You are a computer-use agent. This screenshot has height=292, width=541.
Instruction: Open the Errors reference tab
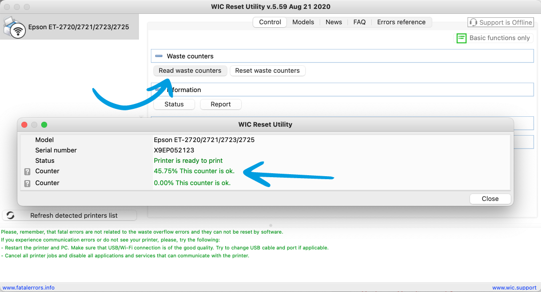tap(401, 22)
